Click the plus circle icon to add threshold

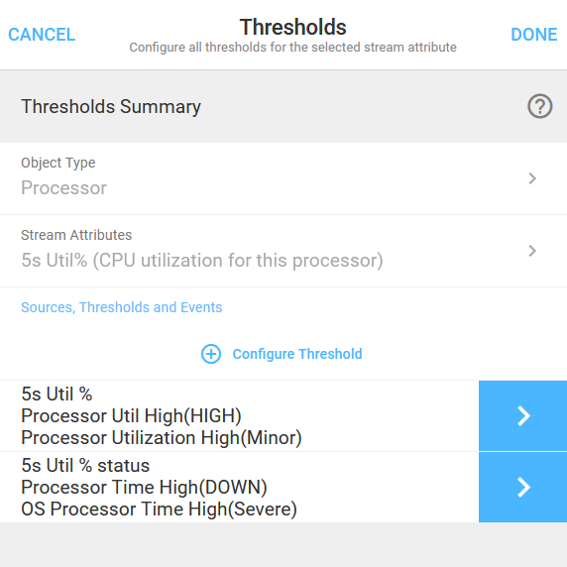click(x=211, y=354)
